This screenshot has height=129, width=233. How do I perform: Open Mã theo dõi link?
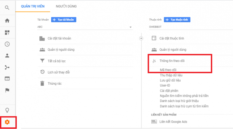pyautogui.click(x=168, y=70)
